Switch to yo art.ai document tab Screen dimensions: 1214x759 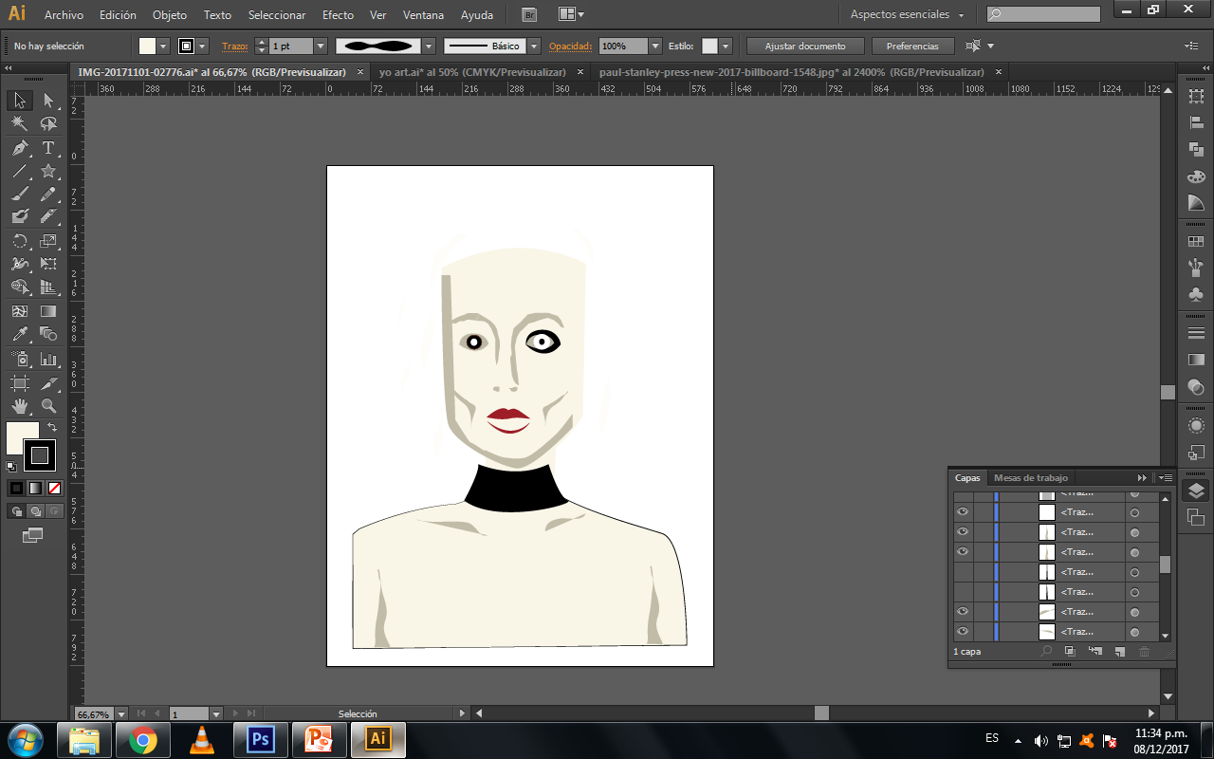pos(472,72)
